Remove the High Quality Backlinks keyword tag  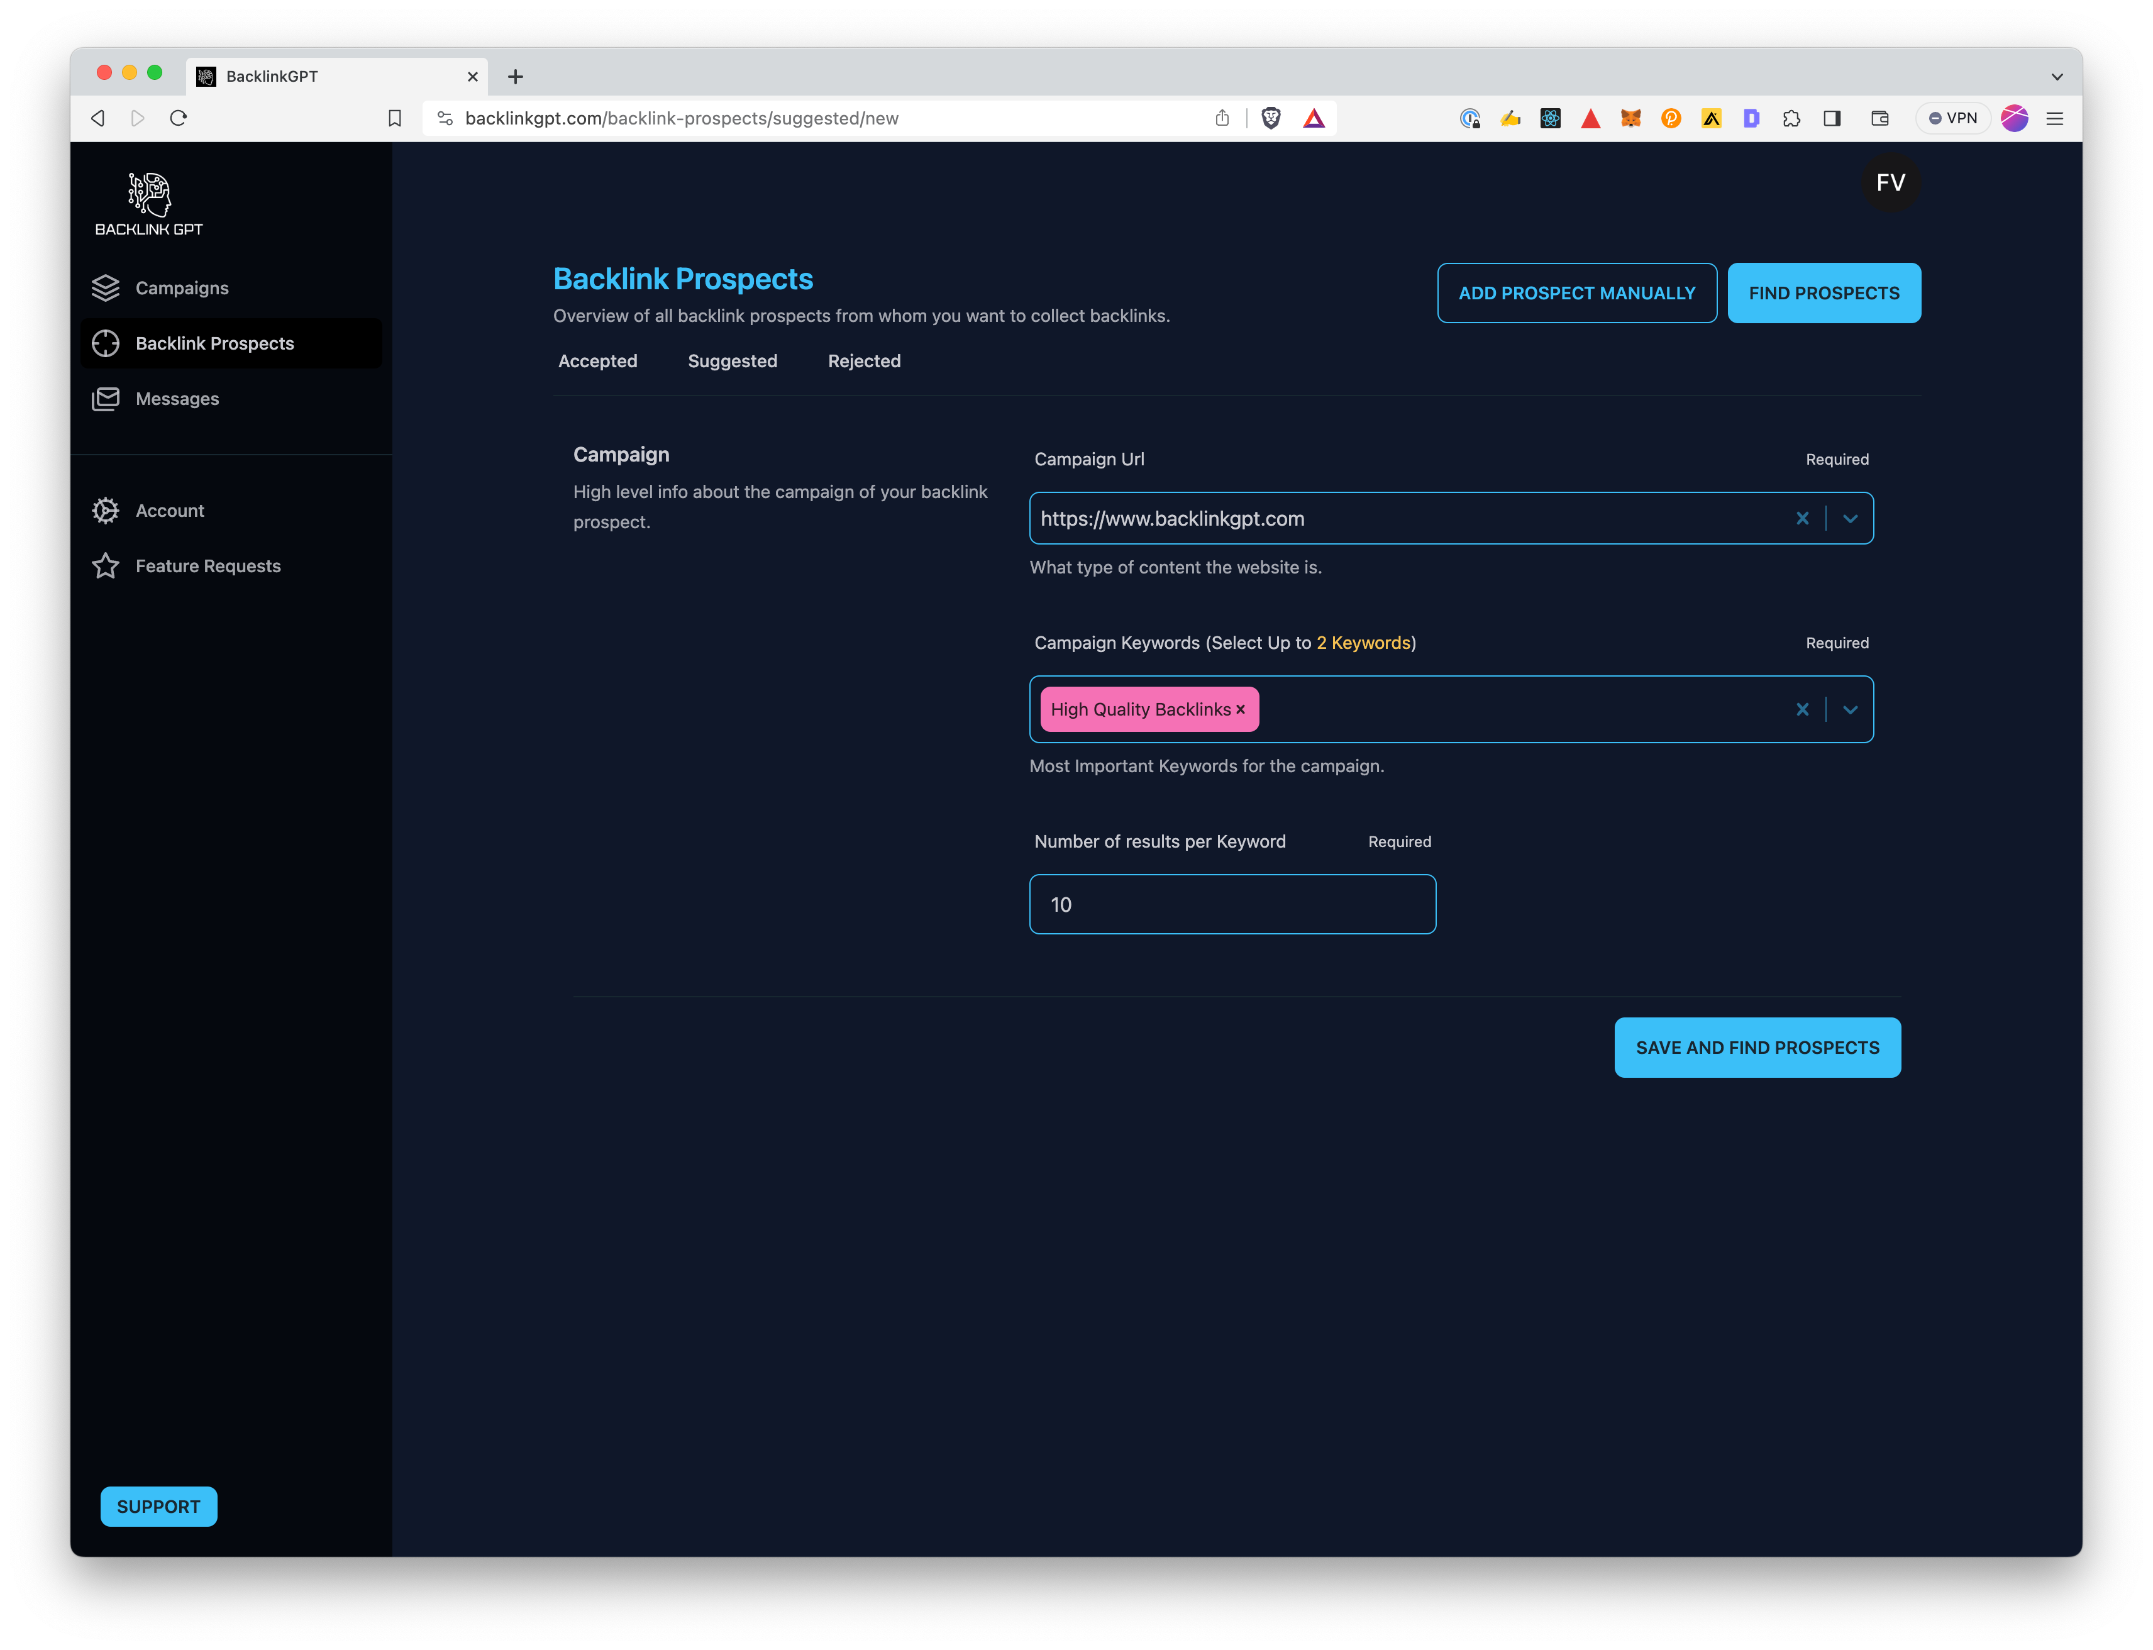(x=1241, y=709)
